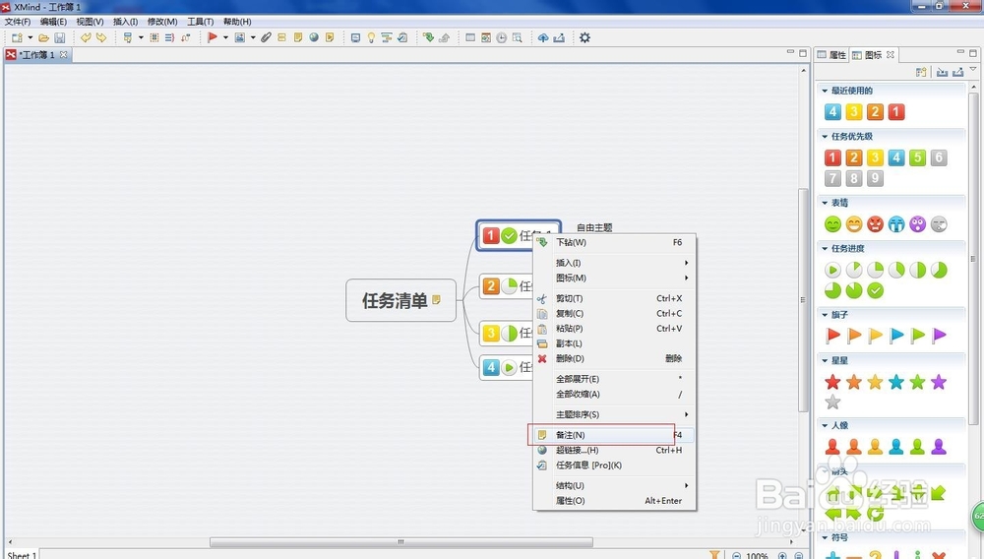The width and height of the screenshot is (984, 559).
Task: Click the notes icon on 任务清单 topic
Action: tap(436, 300)
